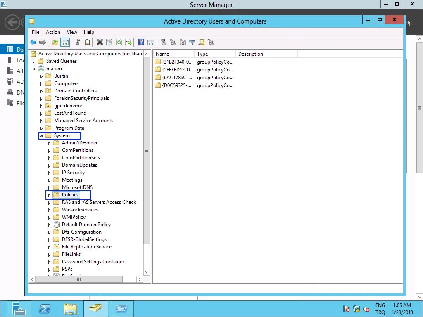The width and height of the screenshot is (423, 317).
Task: Select the DFSR-GlobalSettings folder
Action: click(84, 239)
